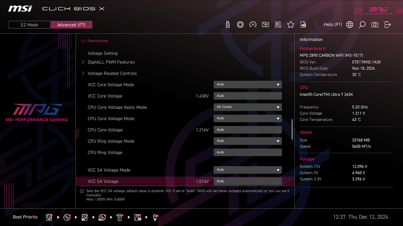This screenshot has height=226, width=403.
Task: Switch to Advanced (F7) mode
Action: point(71,25)
